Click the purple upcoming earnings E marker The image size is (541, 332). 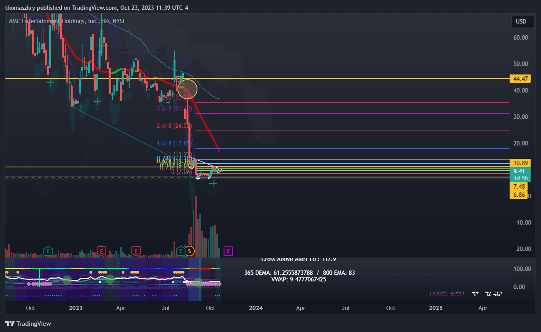pyautogui.click(x=228, y=251)
